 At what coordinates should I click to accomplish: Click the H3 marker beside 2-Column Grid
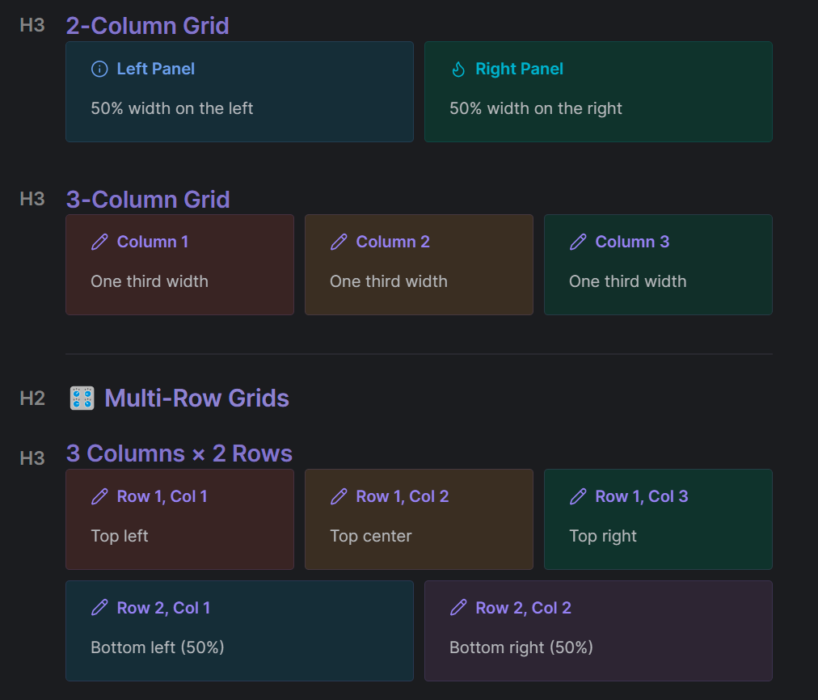coord(32,25)
